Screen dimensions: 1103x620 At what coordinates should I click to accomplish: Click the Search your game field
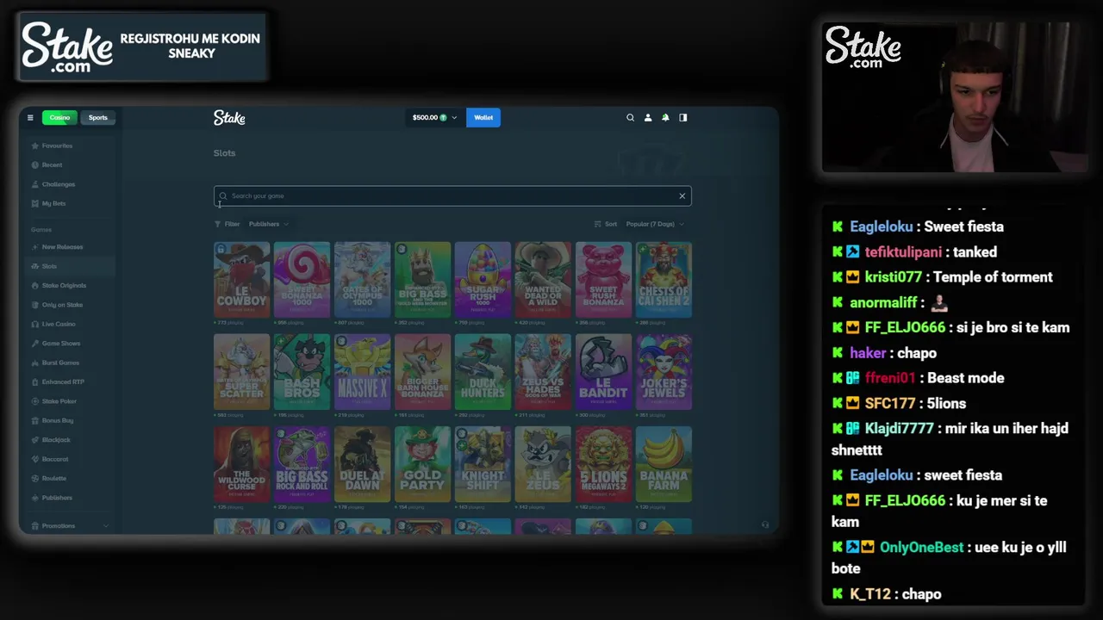tap(452, 196)
